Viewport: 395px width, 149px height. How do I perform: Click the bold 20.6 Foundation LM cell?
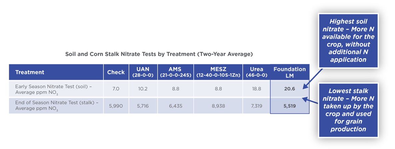click(289, 89)
